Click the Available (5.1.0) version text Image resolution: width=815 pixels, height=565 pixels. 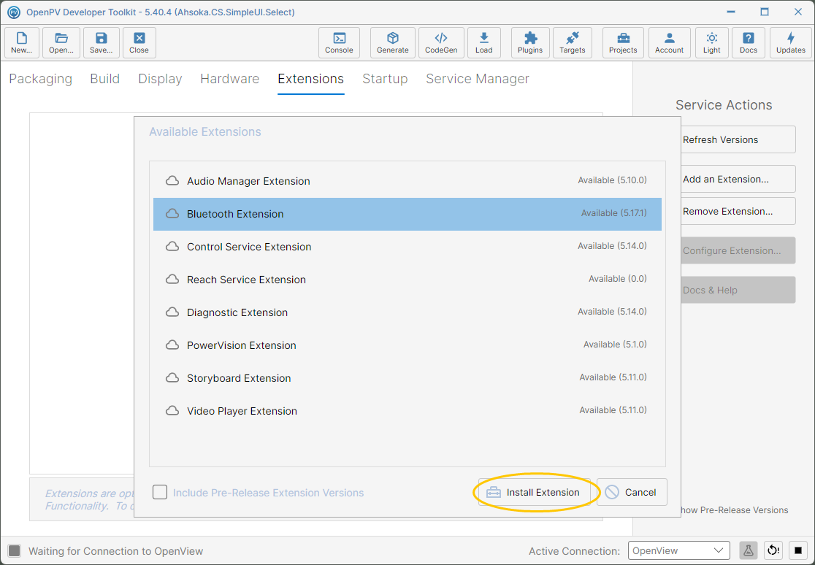[x=615, y=344]
